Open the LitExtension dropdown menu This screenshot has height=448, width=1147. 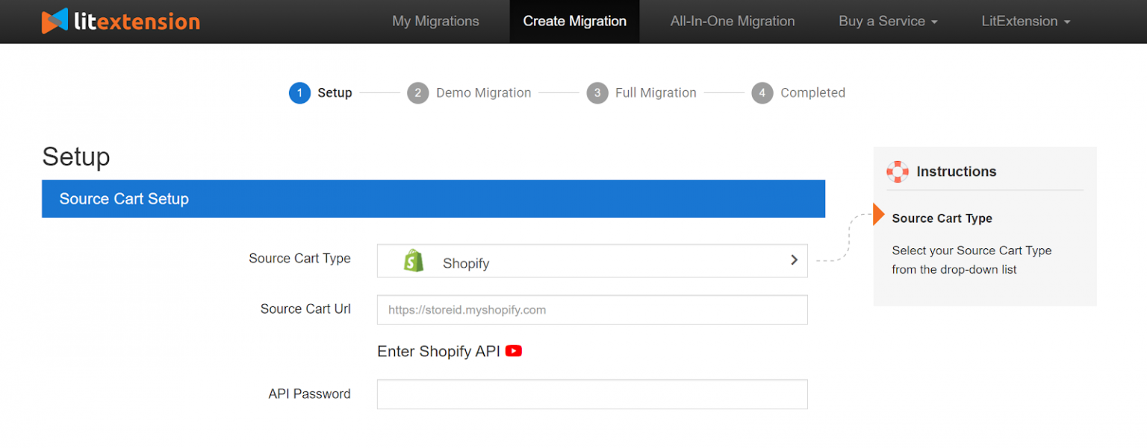click(x=1025, y=21)
